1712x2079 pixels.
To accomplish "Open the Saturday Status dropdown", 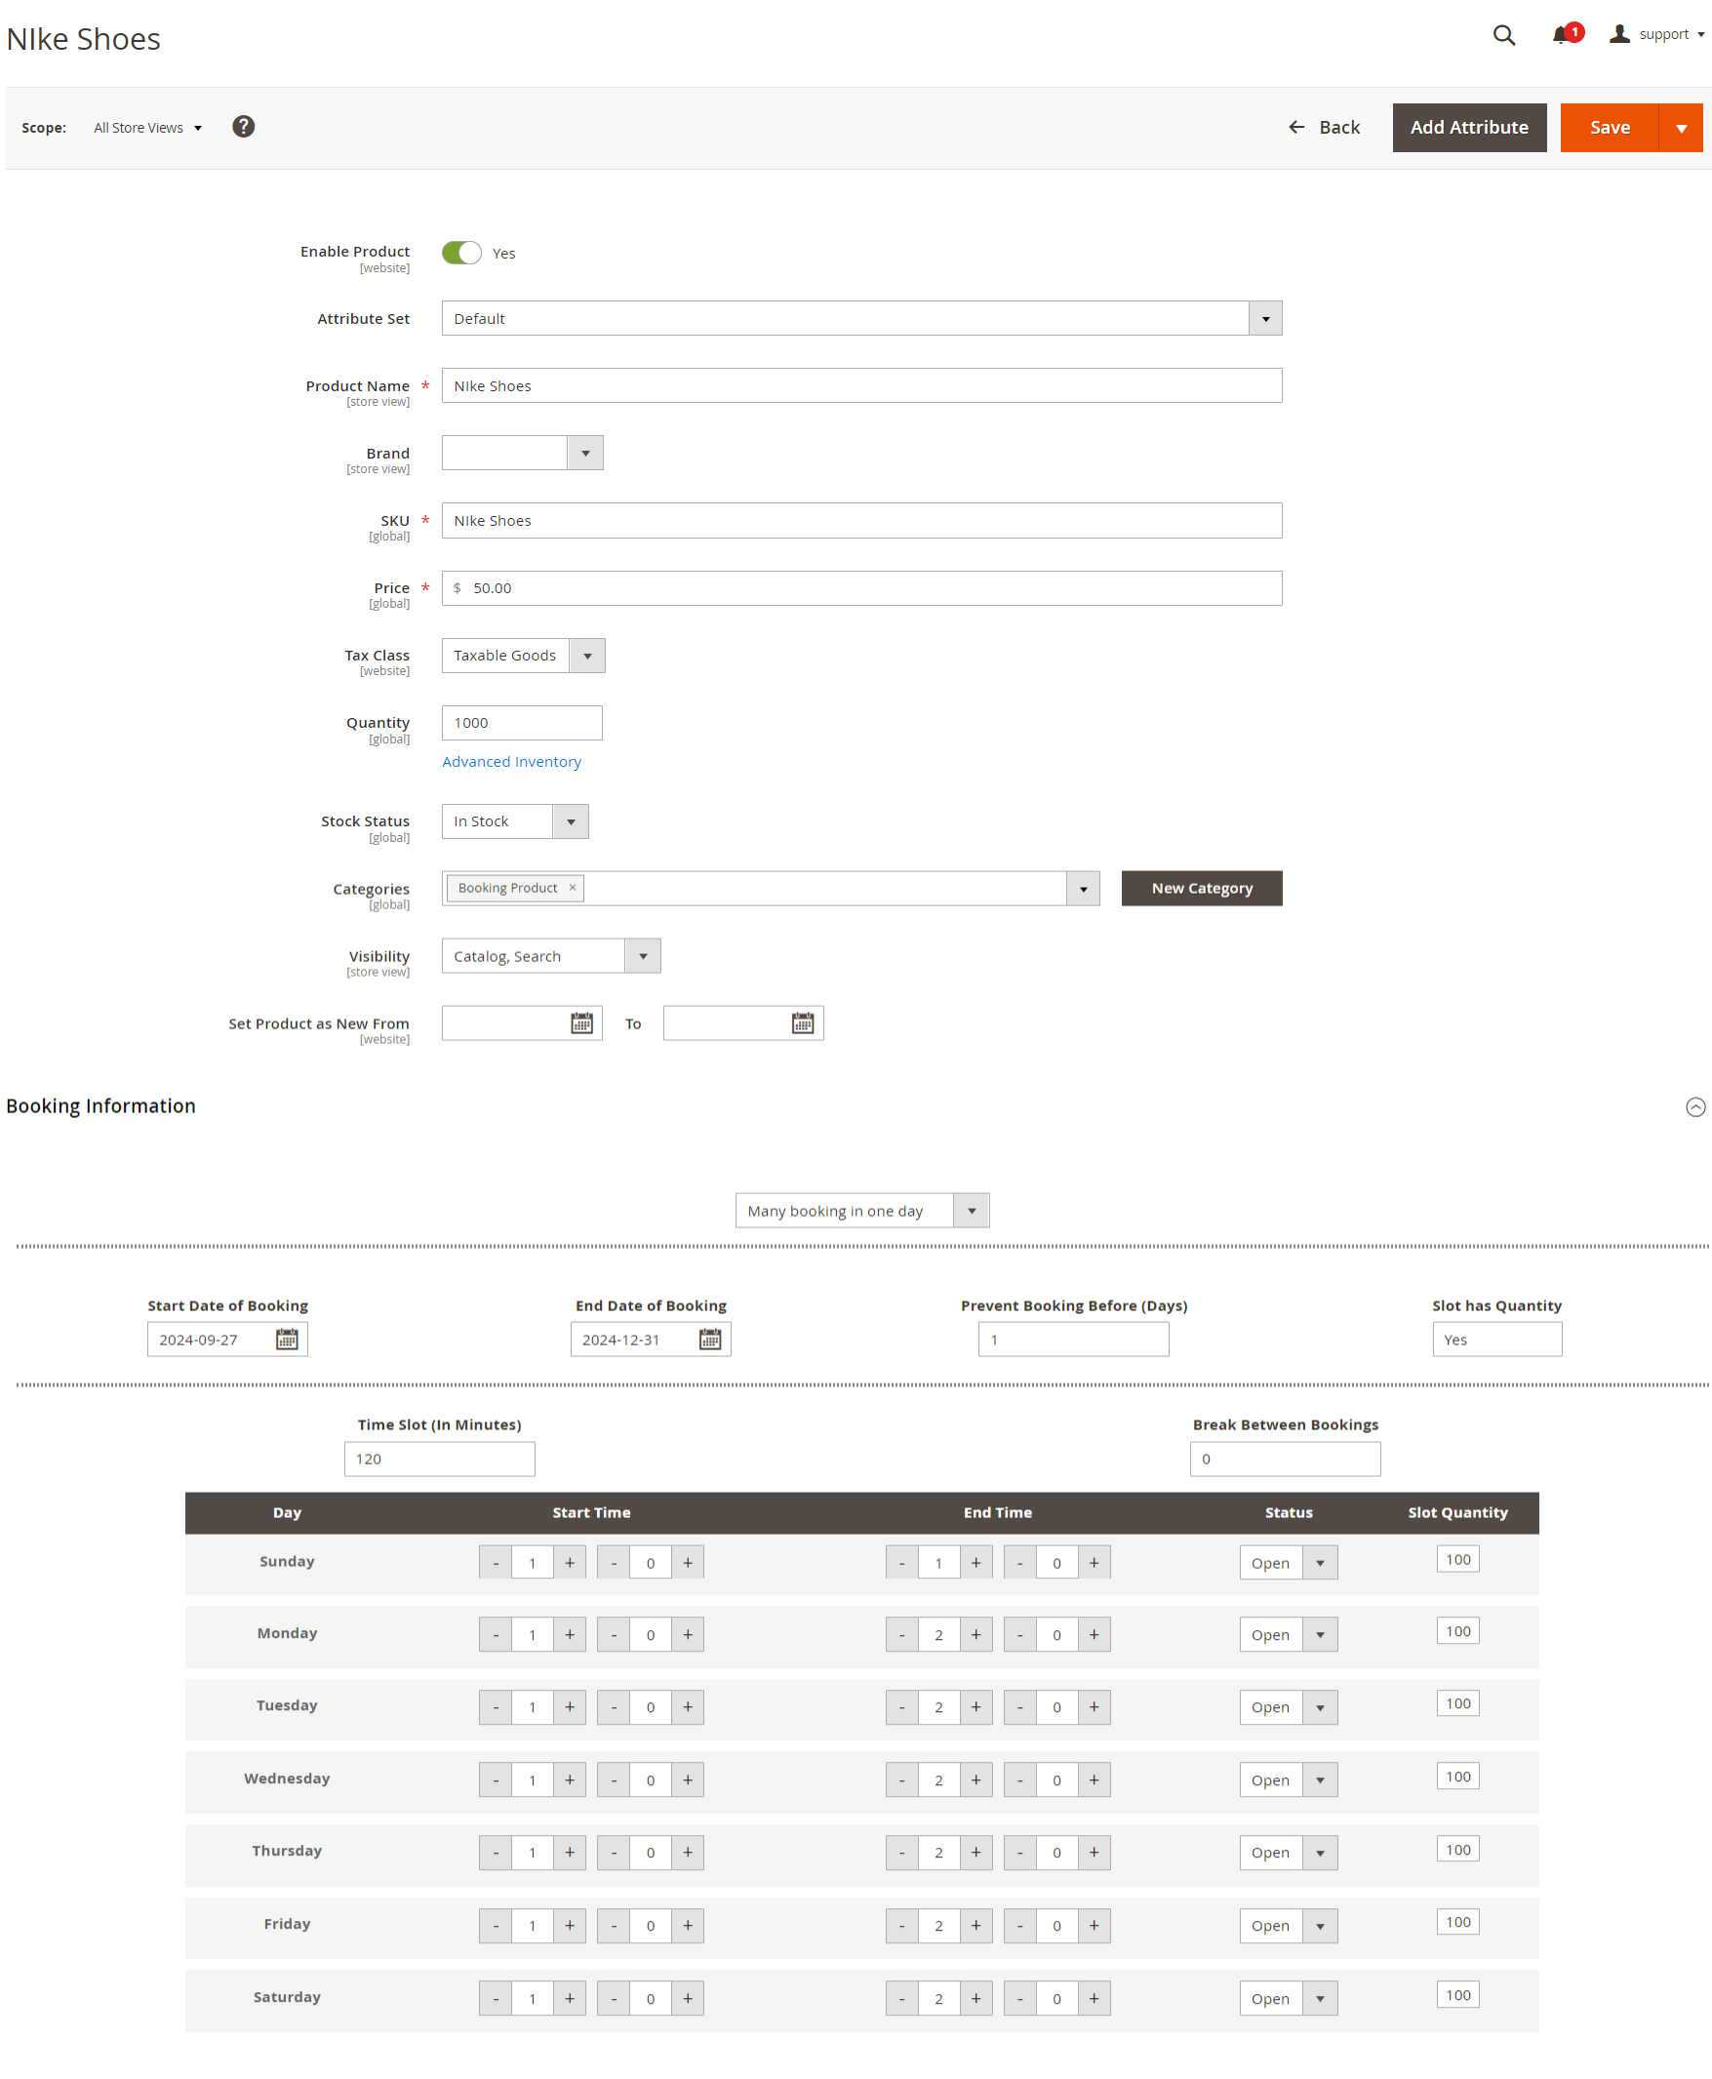I will tap(1288, 1998).
